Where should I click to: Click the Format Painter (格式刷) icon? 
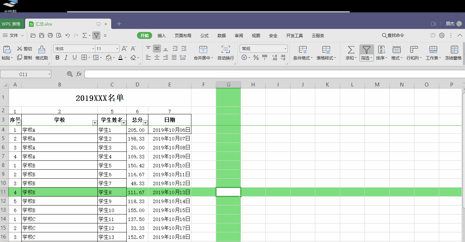(x=41, y=50)
